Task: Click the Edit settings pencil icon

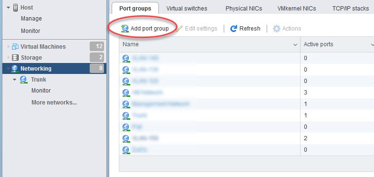Action: pos(179,29)
